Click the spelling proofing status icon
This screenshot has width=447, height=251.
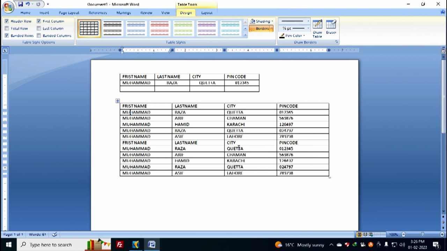tap(54, 234)
